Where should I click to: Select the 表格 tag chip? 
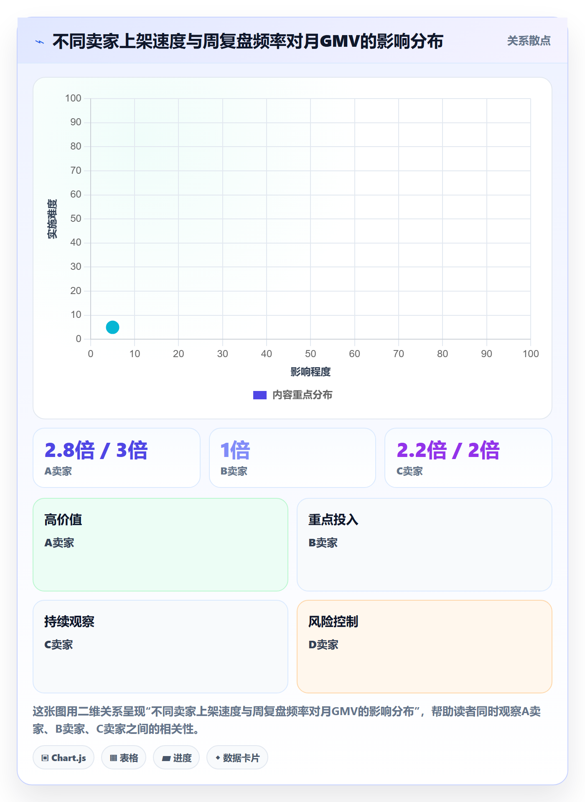124,757
